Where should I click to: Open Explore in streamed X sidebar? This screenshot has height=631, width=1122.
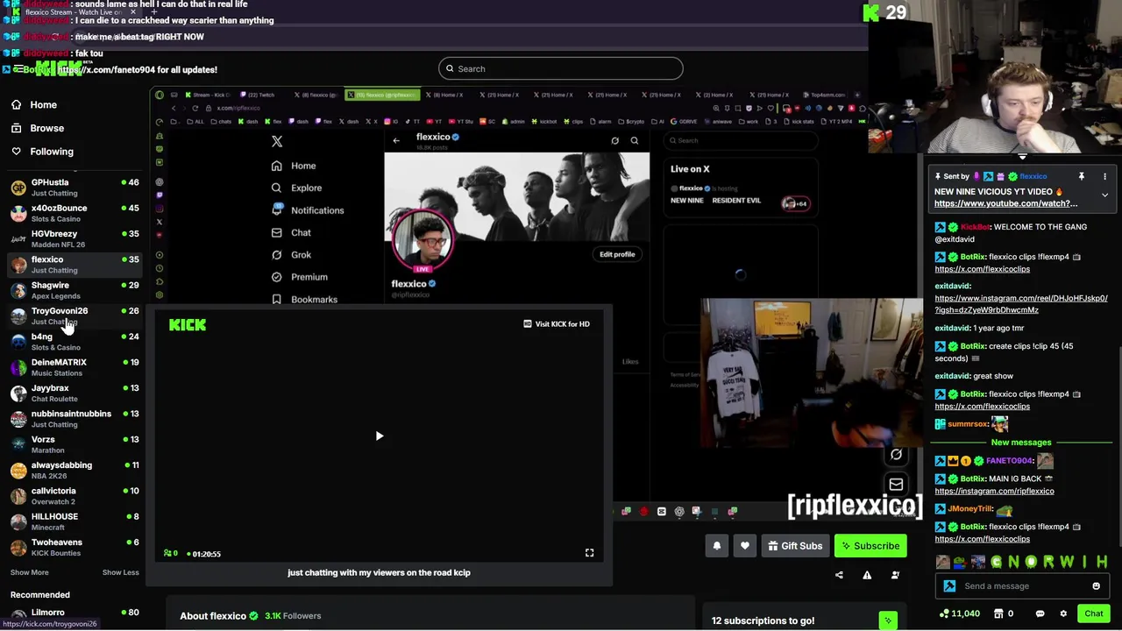296,188
